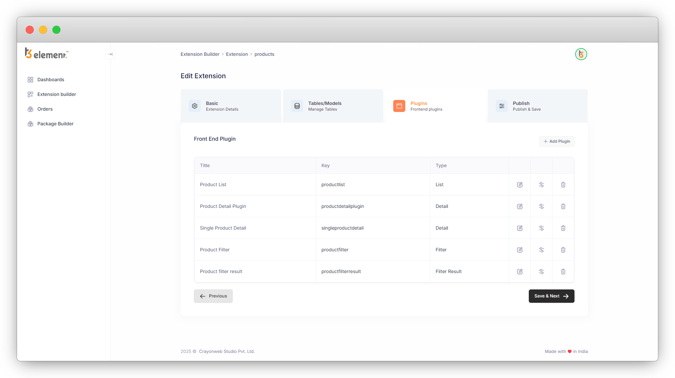This screenshot has width=675, height=378.
Task: Delete the Single Product Detail plugin
Action: (563, 228)
